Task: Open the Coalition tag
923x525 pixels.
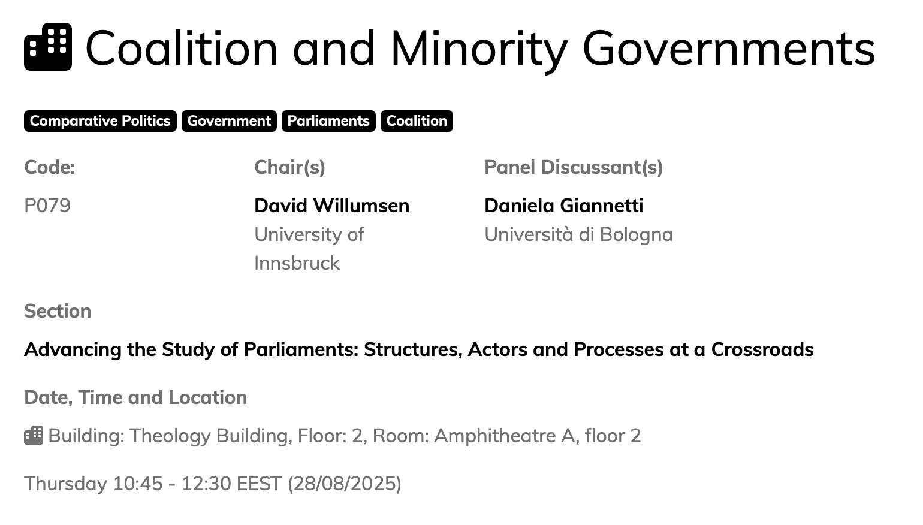Action: click(x=417, y=121)
